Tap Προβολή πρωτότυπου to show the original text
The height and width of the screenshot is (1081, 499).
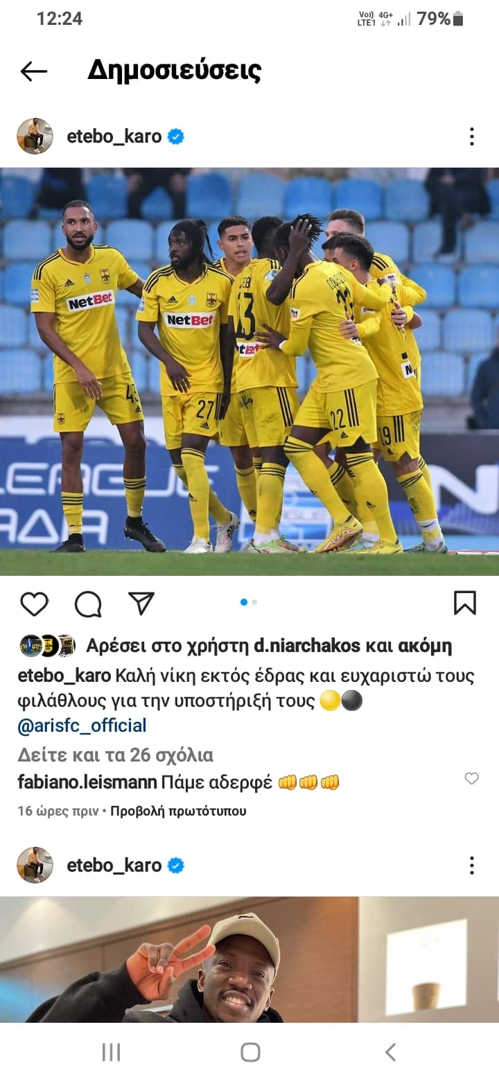click(178, 811)
